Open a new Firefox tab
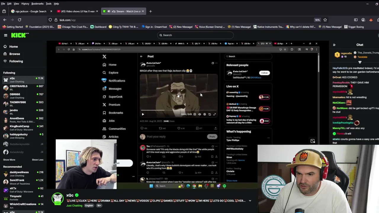The height and width of the screenshot is (213, 379). [150, 11]
